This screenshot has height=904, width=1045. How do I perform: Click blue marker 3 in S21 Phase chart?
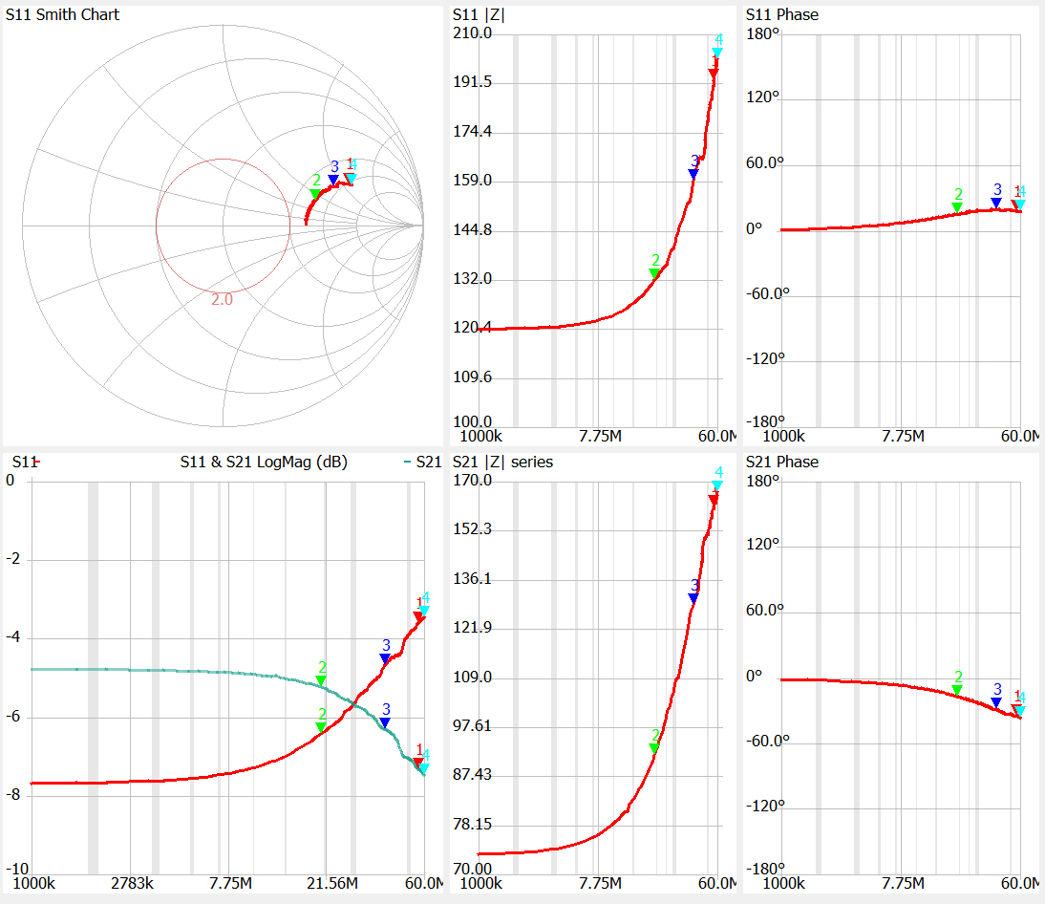[996, 702]
